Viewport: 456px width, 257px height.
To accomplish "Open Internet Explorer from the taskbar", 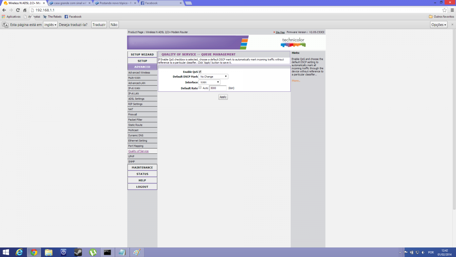I will coord(19,252).
